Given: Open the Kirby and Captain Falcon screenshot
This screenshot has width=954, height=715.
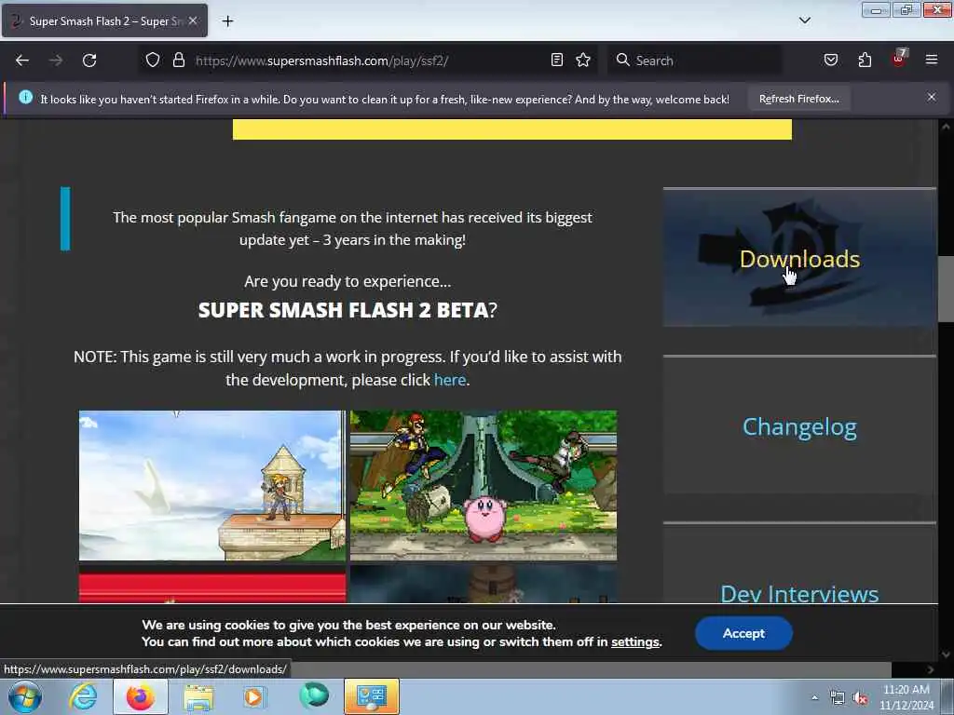Looking at the screenshot, I should [x=484, y=485].
